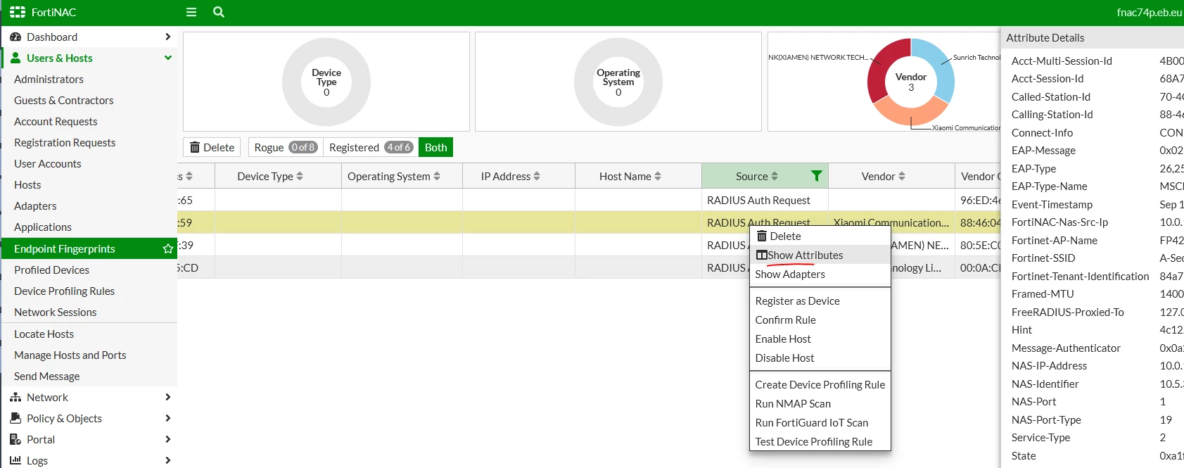
Task: Select Create Device Profiling Rule in context menu
Action: click(820, 384)
